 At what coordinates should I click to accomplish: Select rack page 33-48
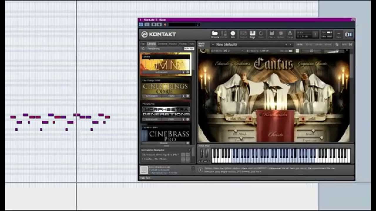click(x=318, y=45)
